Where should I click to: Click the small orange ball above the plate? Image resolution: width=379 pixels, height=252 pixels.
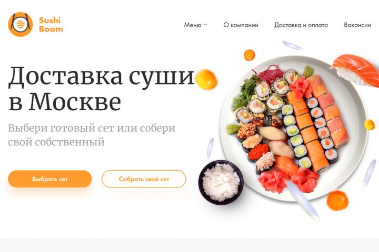[250, 55]
